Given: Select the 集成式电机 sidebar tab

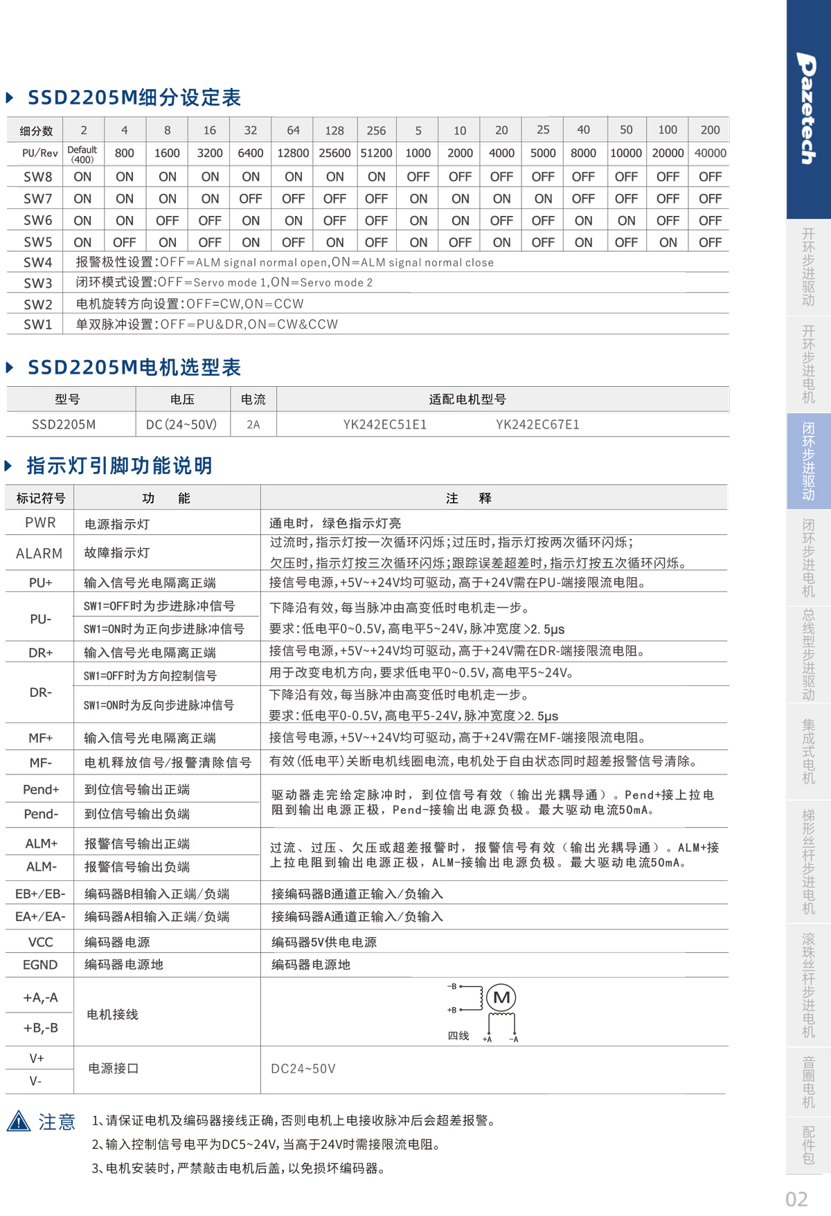Looking at the screenshot, I should 808,752.
